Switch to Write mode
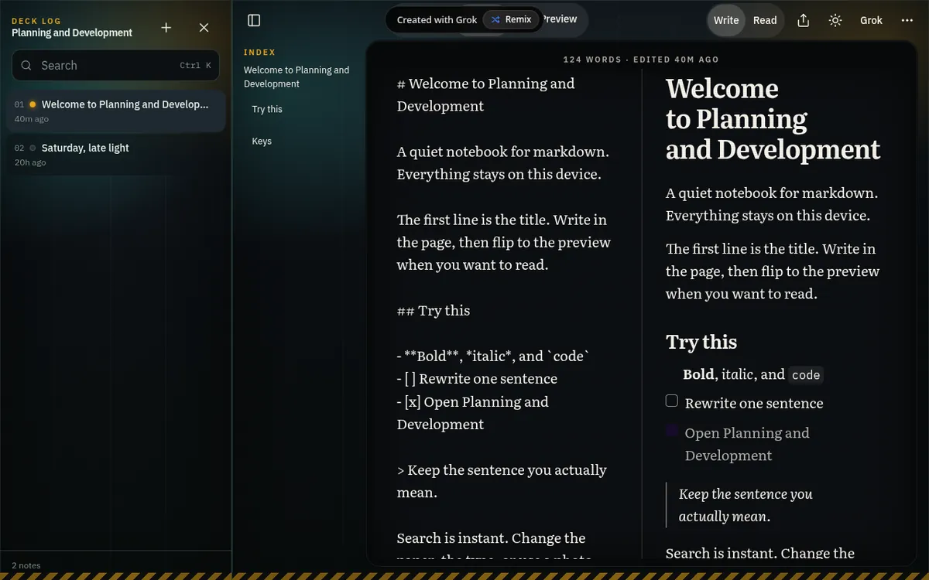929x580 pixels. [726, 20]
